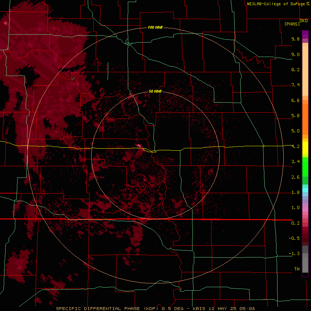Click the DKD product label above the legend
Viewport: 311px width, 311px height.
coord(304,21)
